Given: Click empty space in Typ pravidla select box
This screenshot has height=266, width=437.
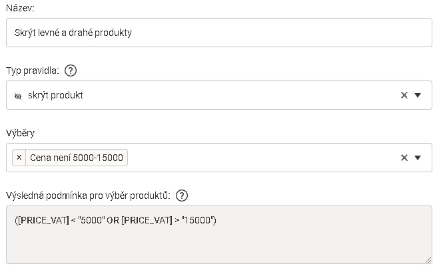Looking at the screenshot, I should pyautogui.click(x=240, y=95).
